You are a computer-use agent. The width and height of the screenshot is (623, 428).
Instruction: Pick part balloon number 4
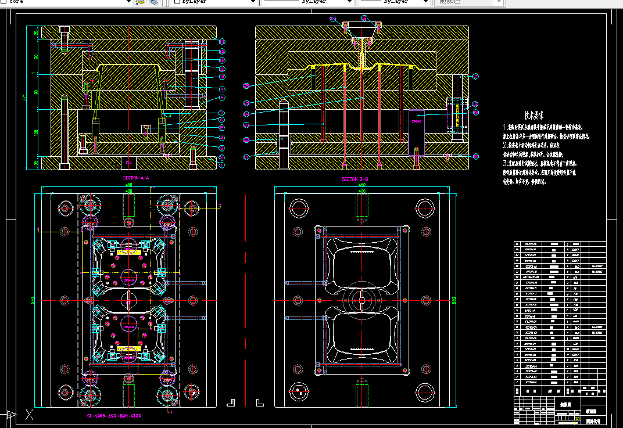221,138
